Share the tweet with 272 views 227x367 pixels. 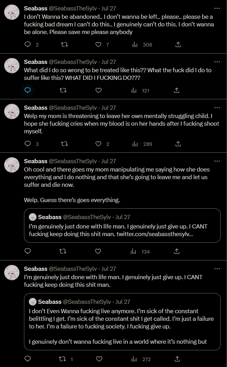tap(177, 359)
